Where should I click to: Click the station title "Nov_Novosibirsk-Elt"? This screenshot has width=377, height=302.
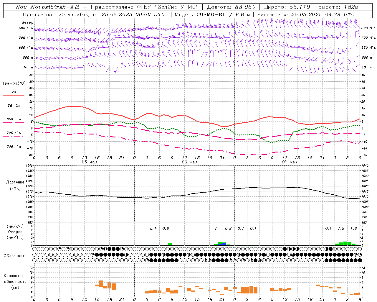47,7
